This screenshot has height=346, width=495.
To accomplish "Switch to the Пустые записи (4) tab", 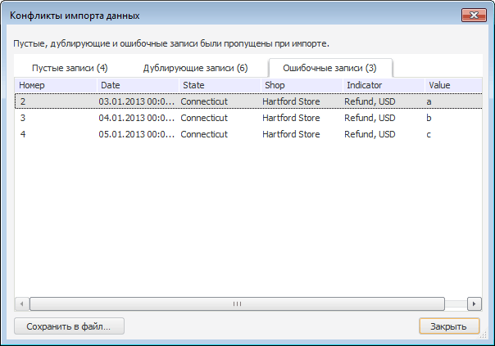I will pyautogui.click(x=70, y=68).
